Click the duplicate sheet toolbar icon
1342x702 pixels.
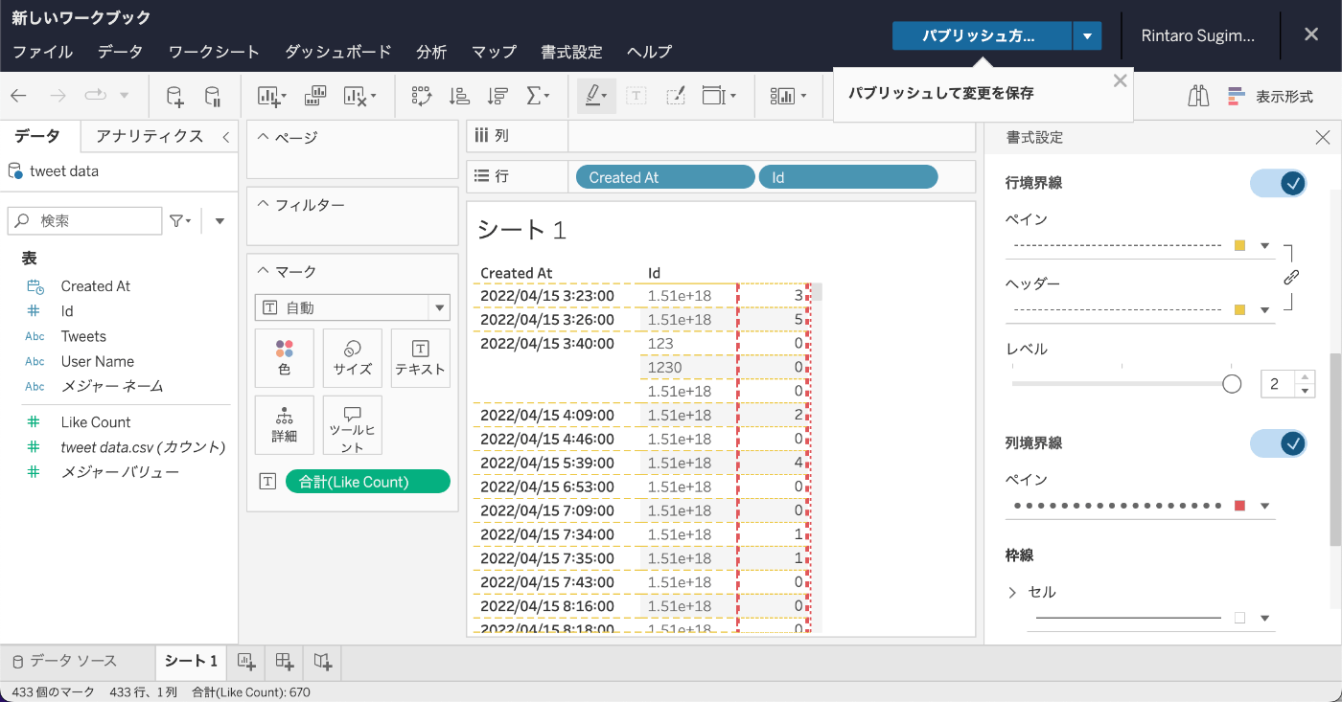[315, 96]
